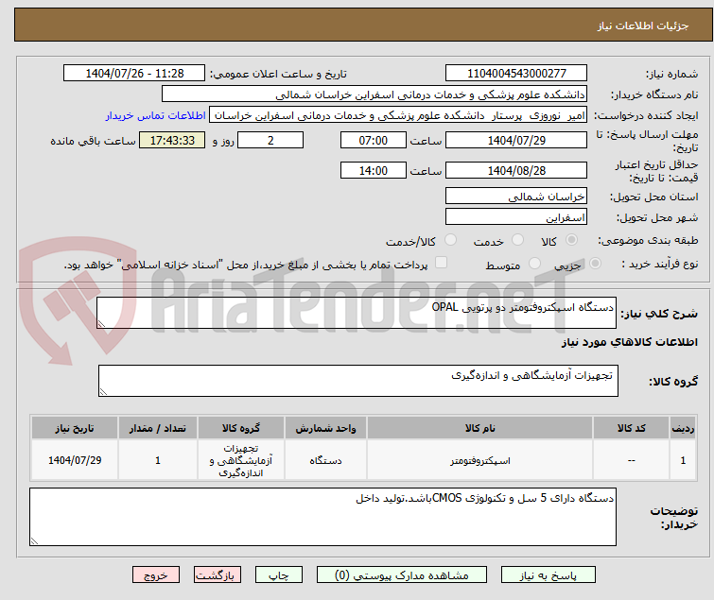Click the validity time field 14:00
Screen dimensions: 714x600
374,171
